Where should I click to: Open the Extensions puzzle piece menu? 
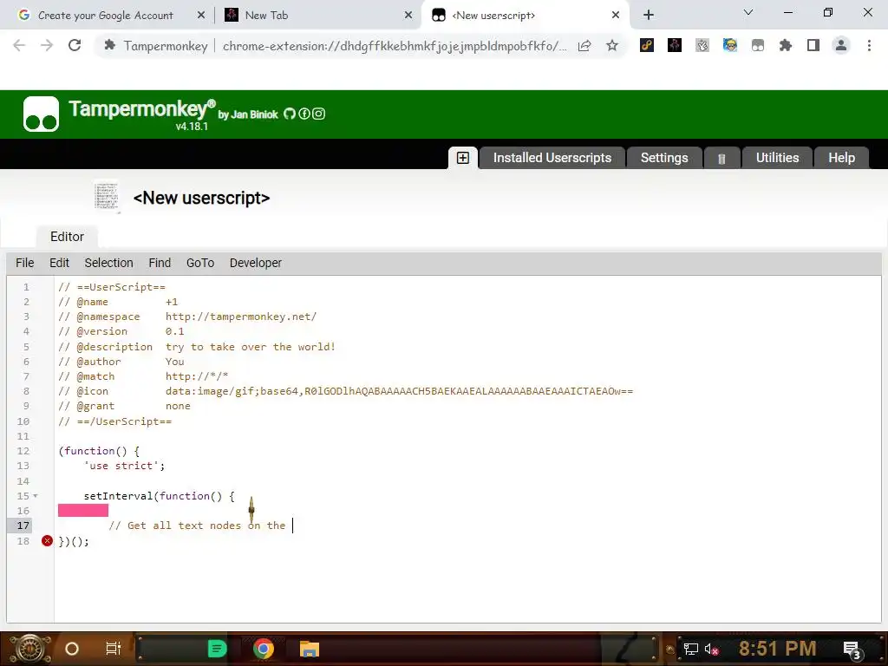tap(786, 45)
